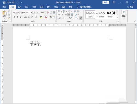Apply superscript x² formatting
137x104 pixels.
(x=32, y=17)
